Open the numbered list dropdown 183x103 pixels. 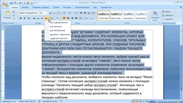(73, 13)
